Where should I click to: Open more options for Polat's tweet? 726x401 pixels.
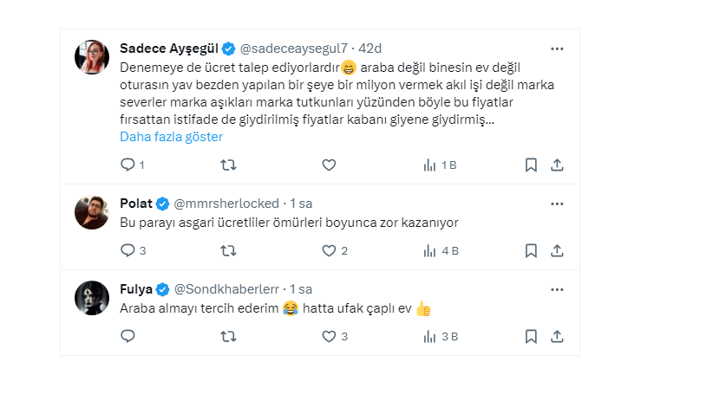click(558, 204)
